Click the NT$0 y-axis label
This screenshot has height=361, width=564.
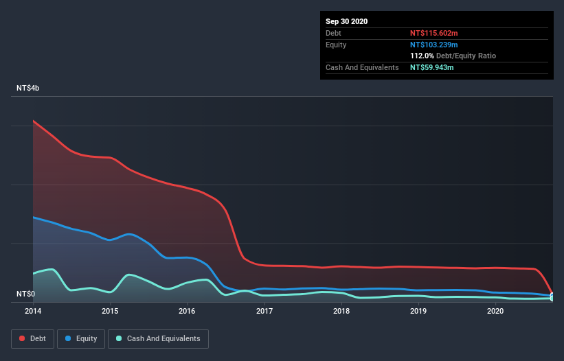[x=26, y=294]
